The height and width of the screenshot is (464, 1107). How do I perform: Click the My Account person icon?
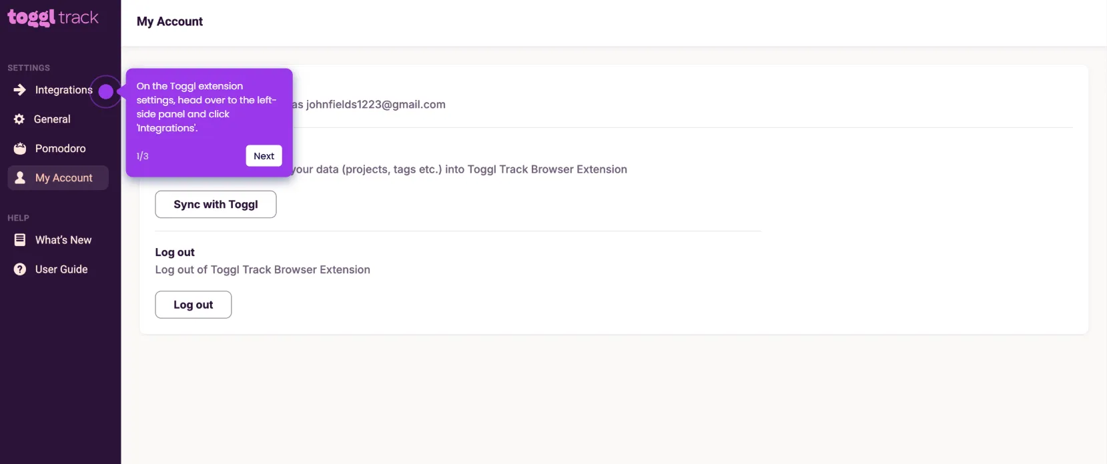tap(20, 178)
